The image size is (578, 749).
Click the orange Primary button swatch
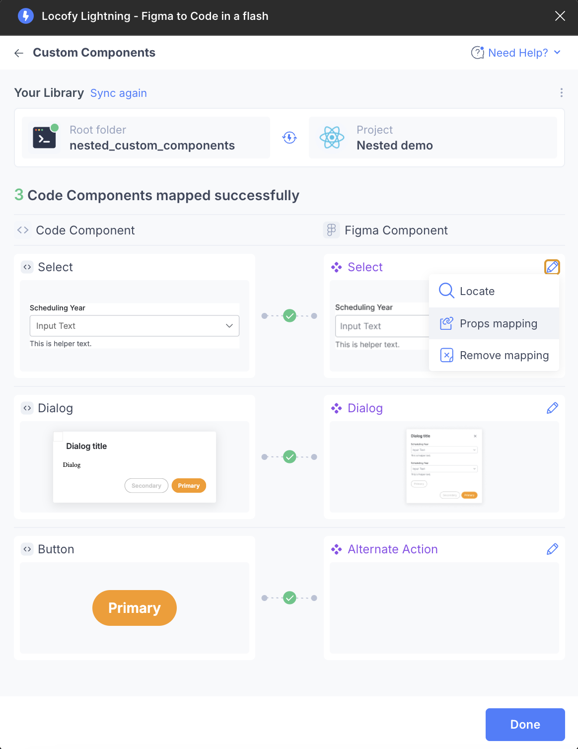coord(134,607)
